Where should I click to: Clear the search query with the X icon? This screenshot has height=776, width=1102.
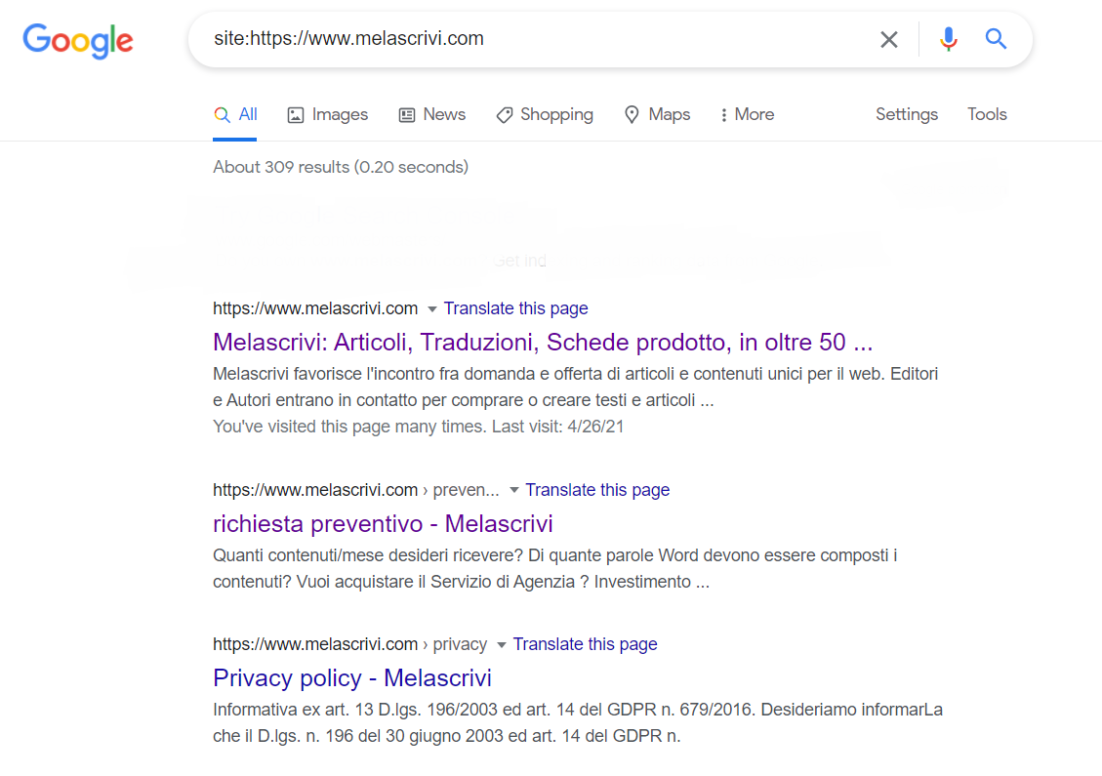tap(889, 39)
